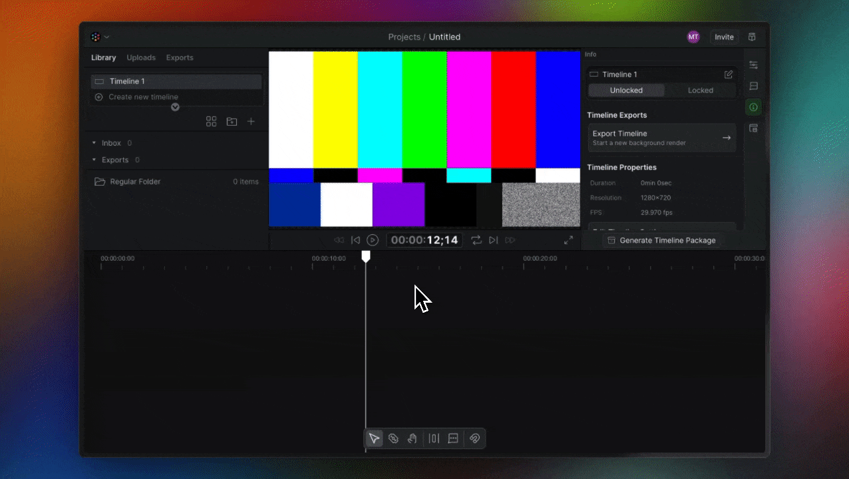Expand the timeline list with chevron

pyautogui.click(x=175, y=107)
